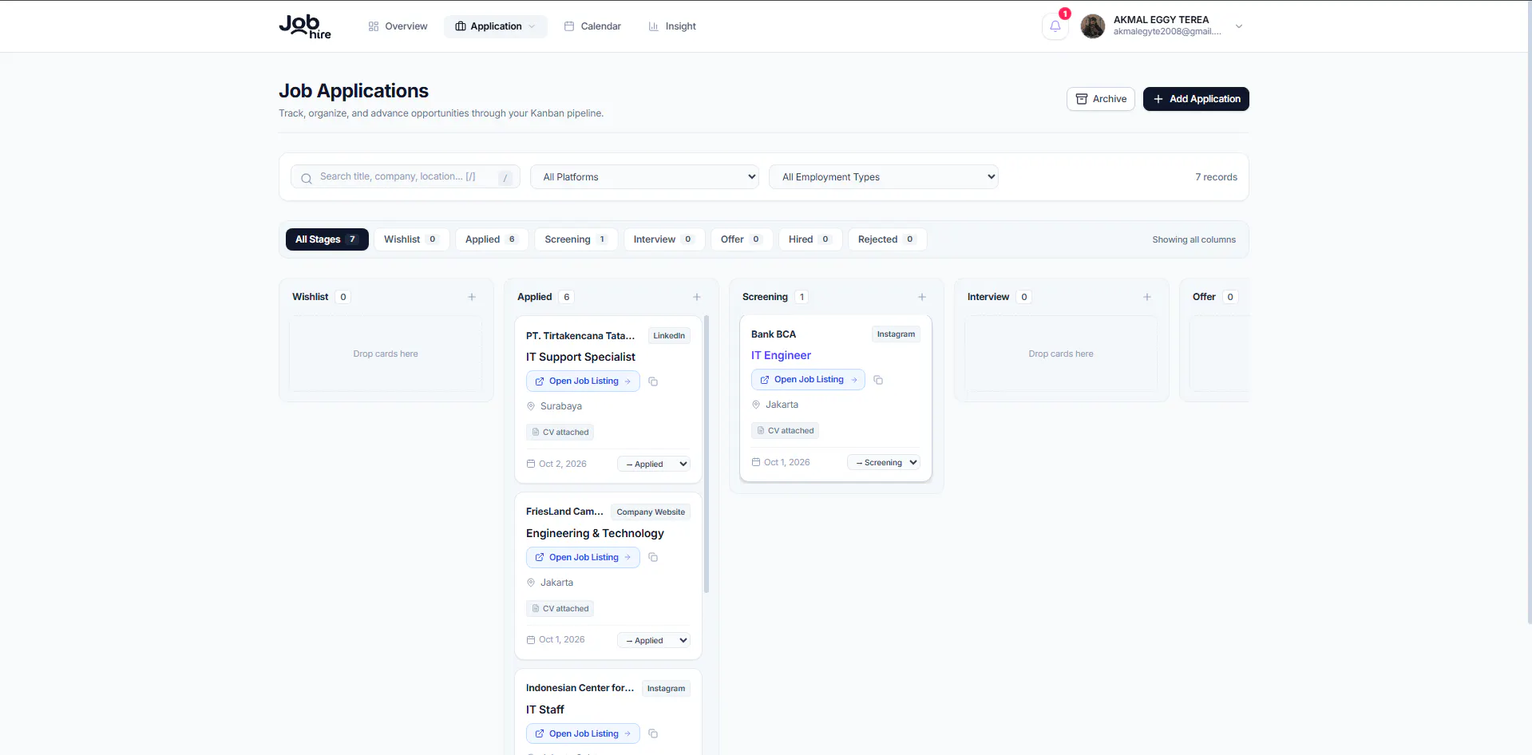Open the Application nav menu

click(496, 26)
